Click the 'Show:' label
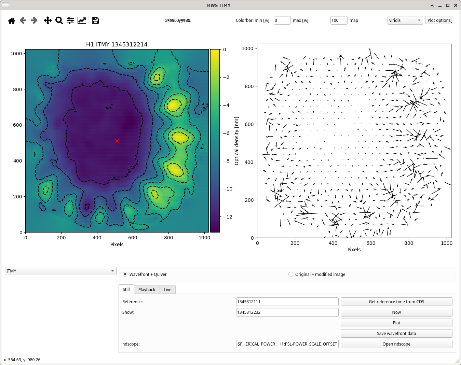Screen dimensions: 461x365 128,312
